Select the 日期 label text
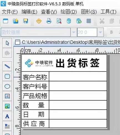120x135 pixels. tap(34, 115)
